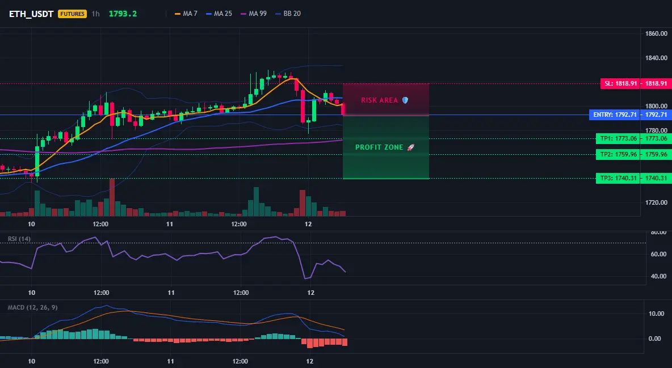Screen dimensions: 672x368
Task: Click date 11 on the main chart axis
Action: coord(170,224)
